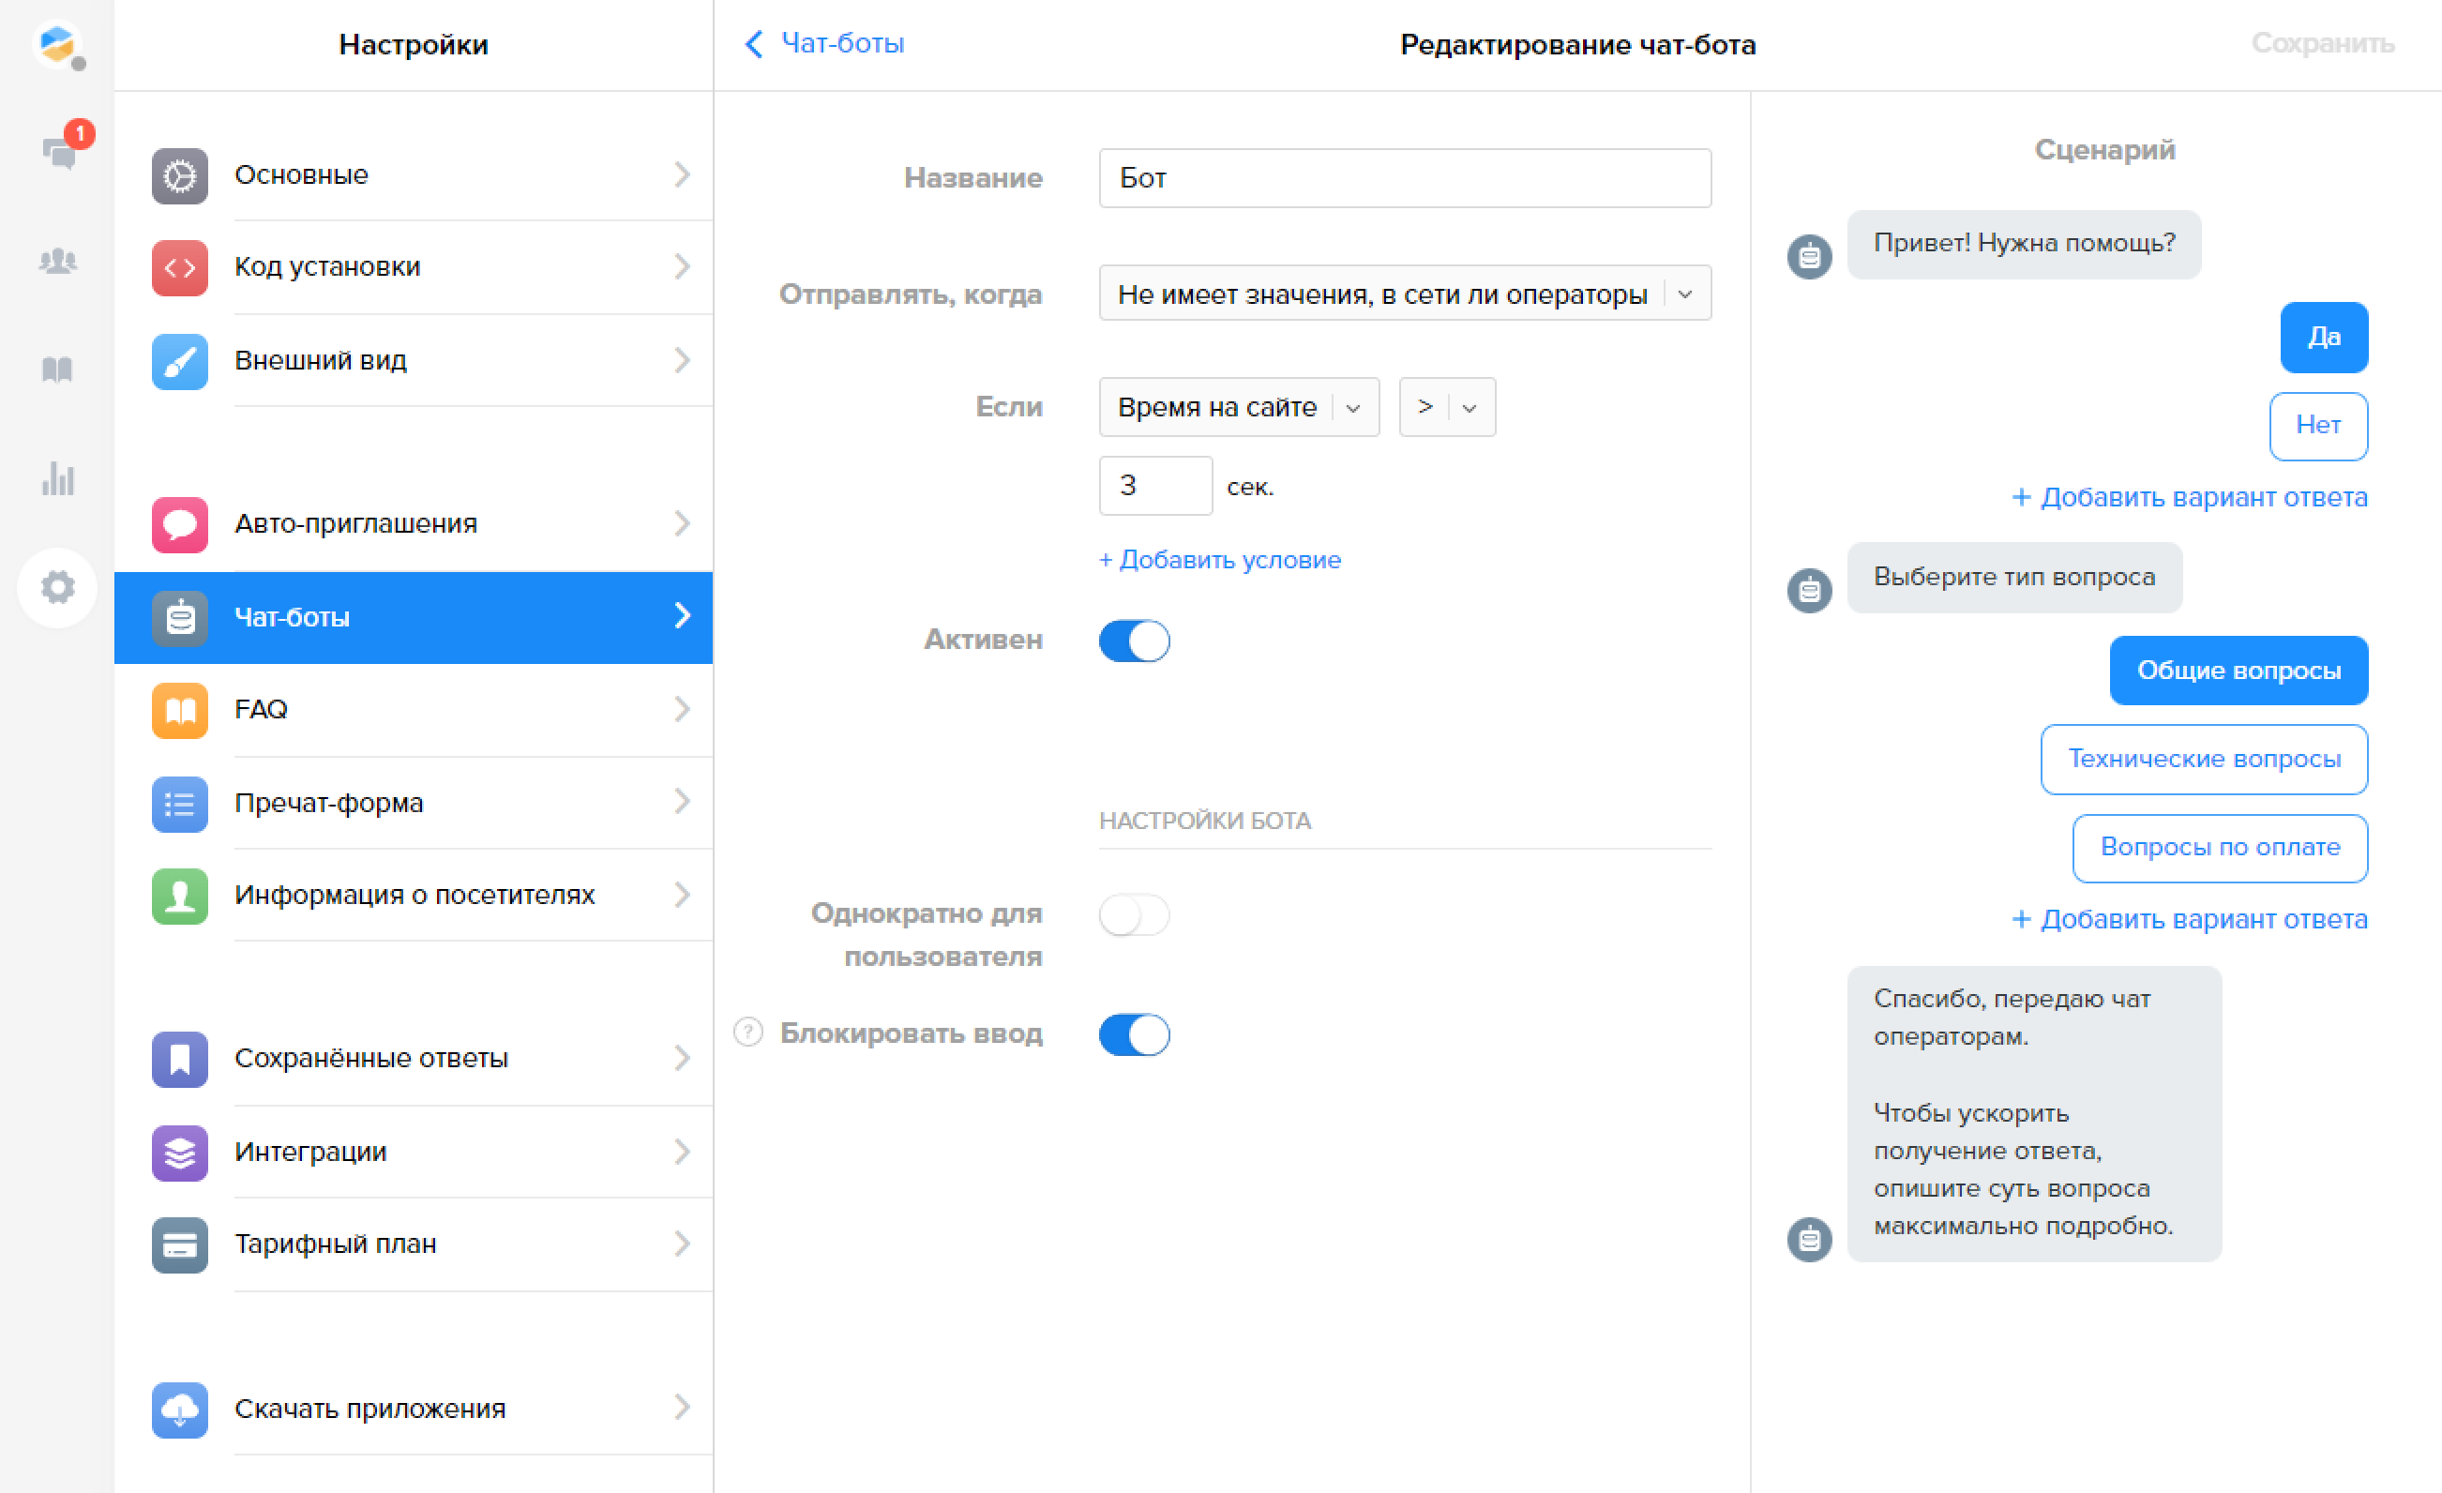
Task: Expand the Время на сайте dropdown
Action: 1238,407
